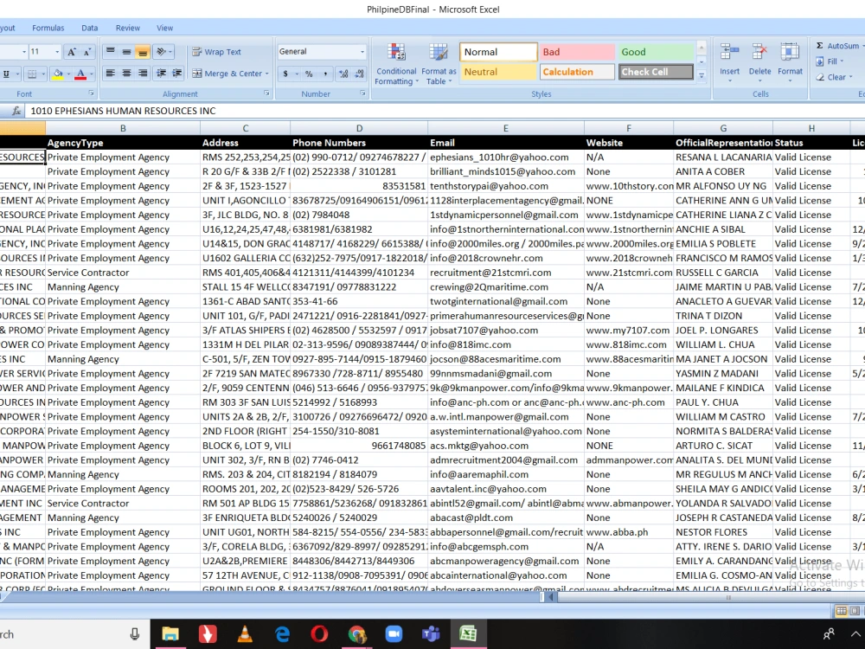Click the Decrease Indent icon

(161, 73)
